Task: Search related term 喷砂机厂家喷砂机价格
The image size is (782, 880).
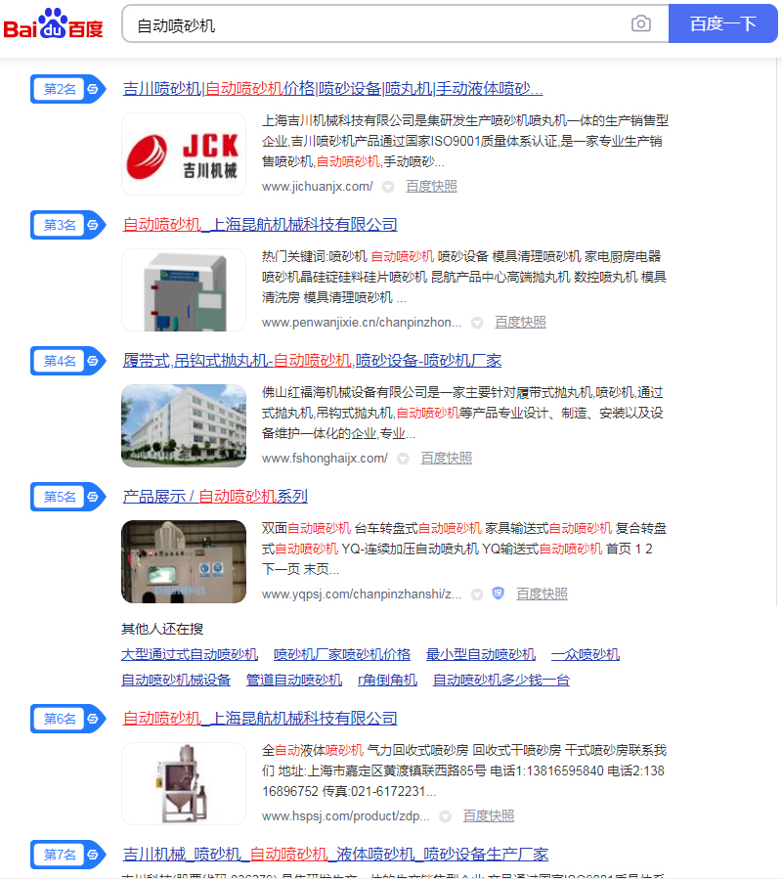Action: (x=342, y=654)
